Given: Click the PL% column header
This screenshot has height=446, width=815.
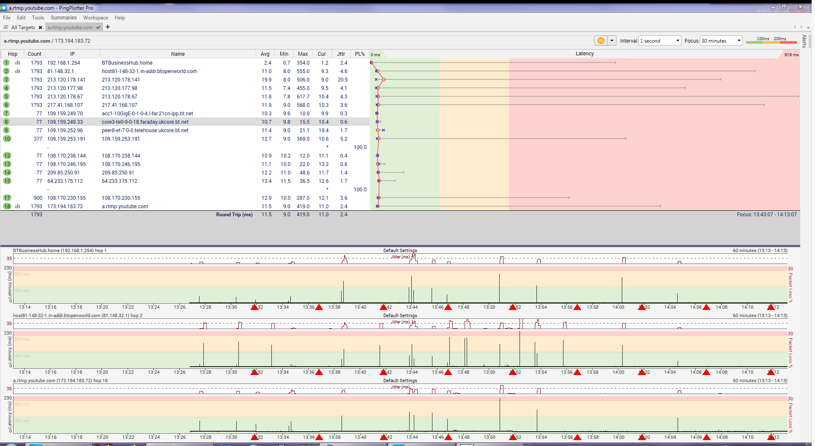Looking at the screenshot, I should coord(360,54).
